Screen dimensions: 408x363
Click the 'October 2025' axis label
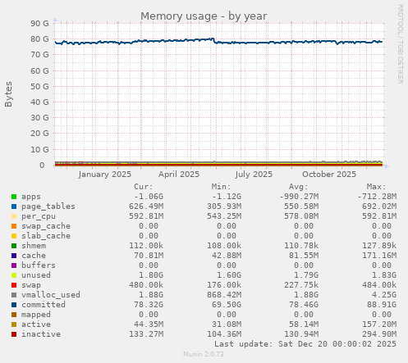click(329, 175)
